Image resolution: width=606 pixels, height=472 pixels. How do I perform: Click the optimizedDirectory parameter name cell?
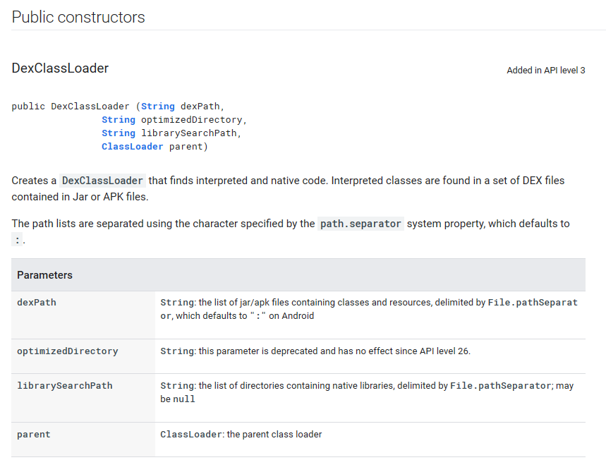coord(83,356)
